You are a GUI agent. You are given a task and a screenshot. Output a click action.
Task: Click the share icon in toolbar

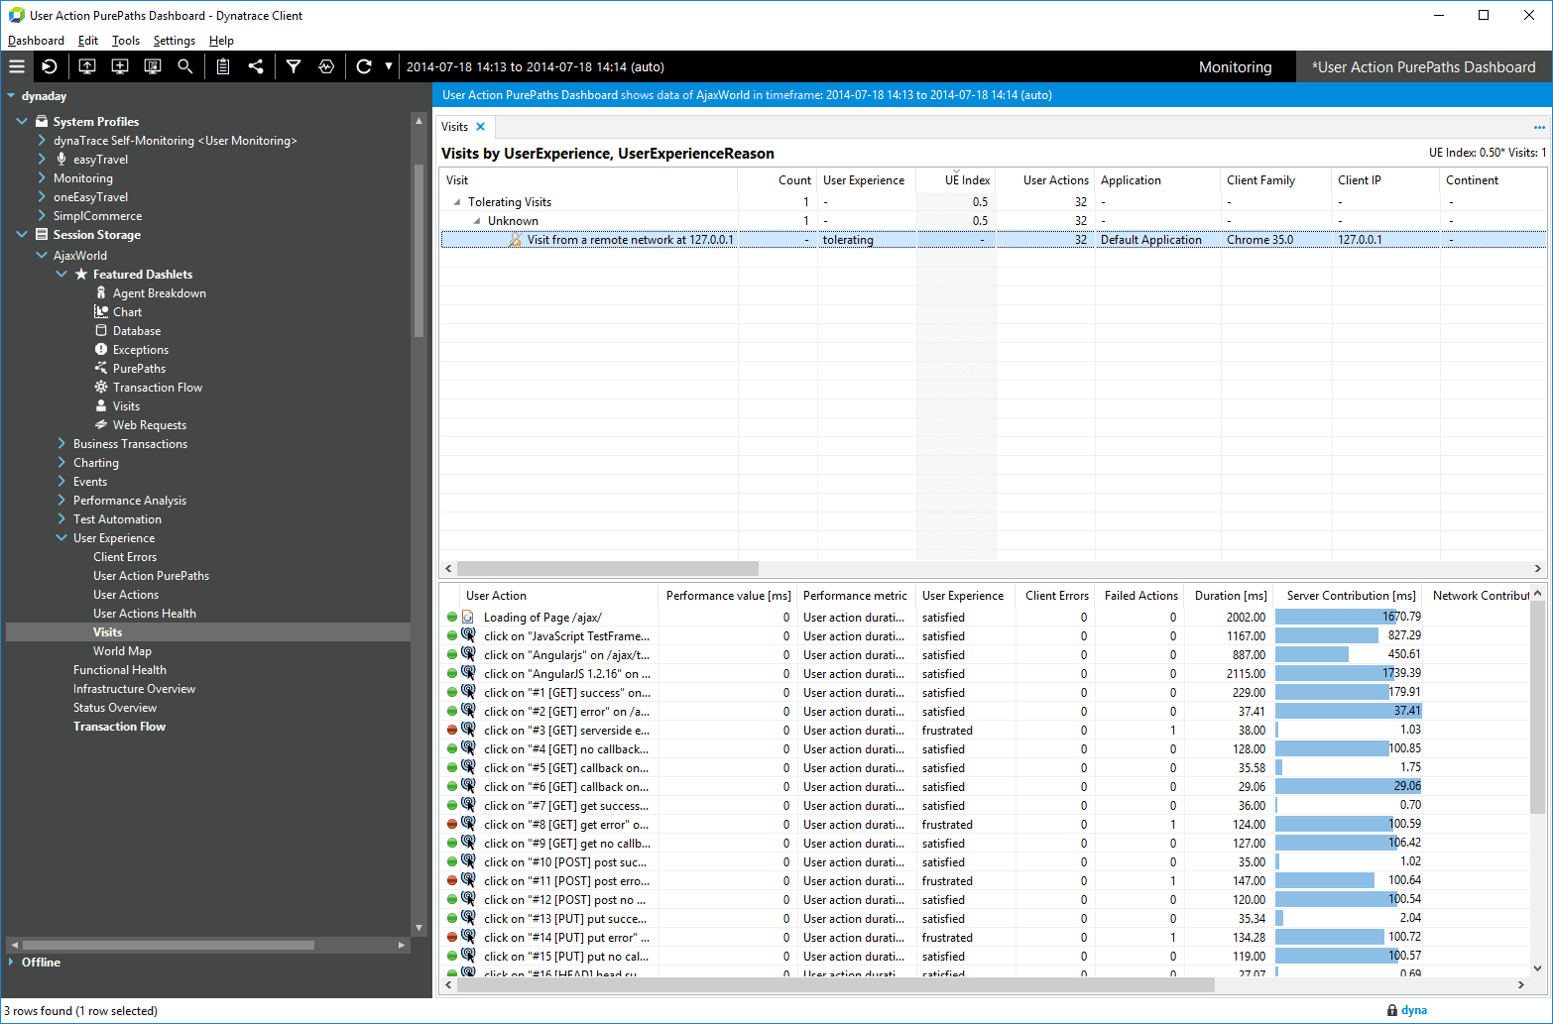click(256, 66)
